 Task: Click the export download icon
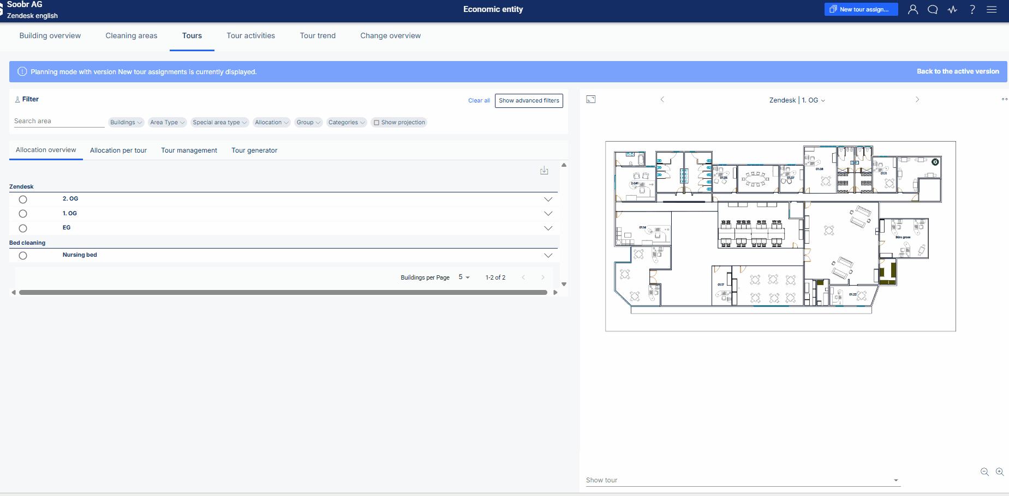[x=544, y=171]
